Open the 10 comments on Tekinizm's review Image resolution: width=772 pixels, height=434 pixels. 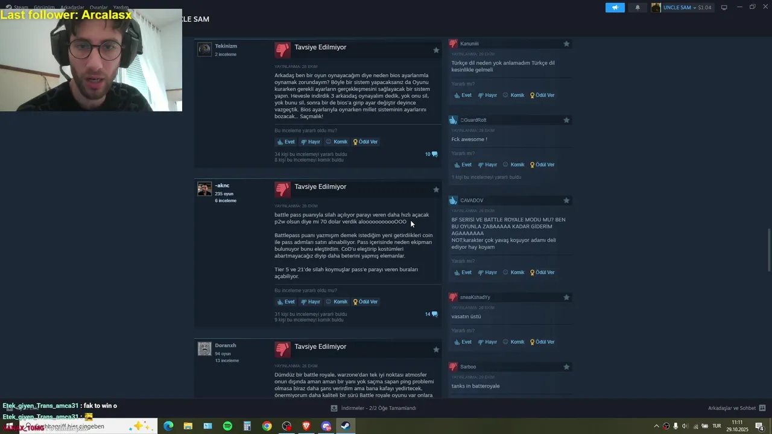431,154
